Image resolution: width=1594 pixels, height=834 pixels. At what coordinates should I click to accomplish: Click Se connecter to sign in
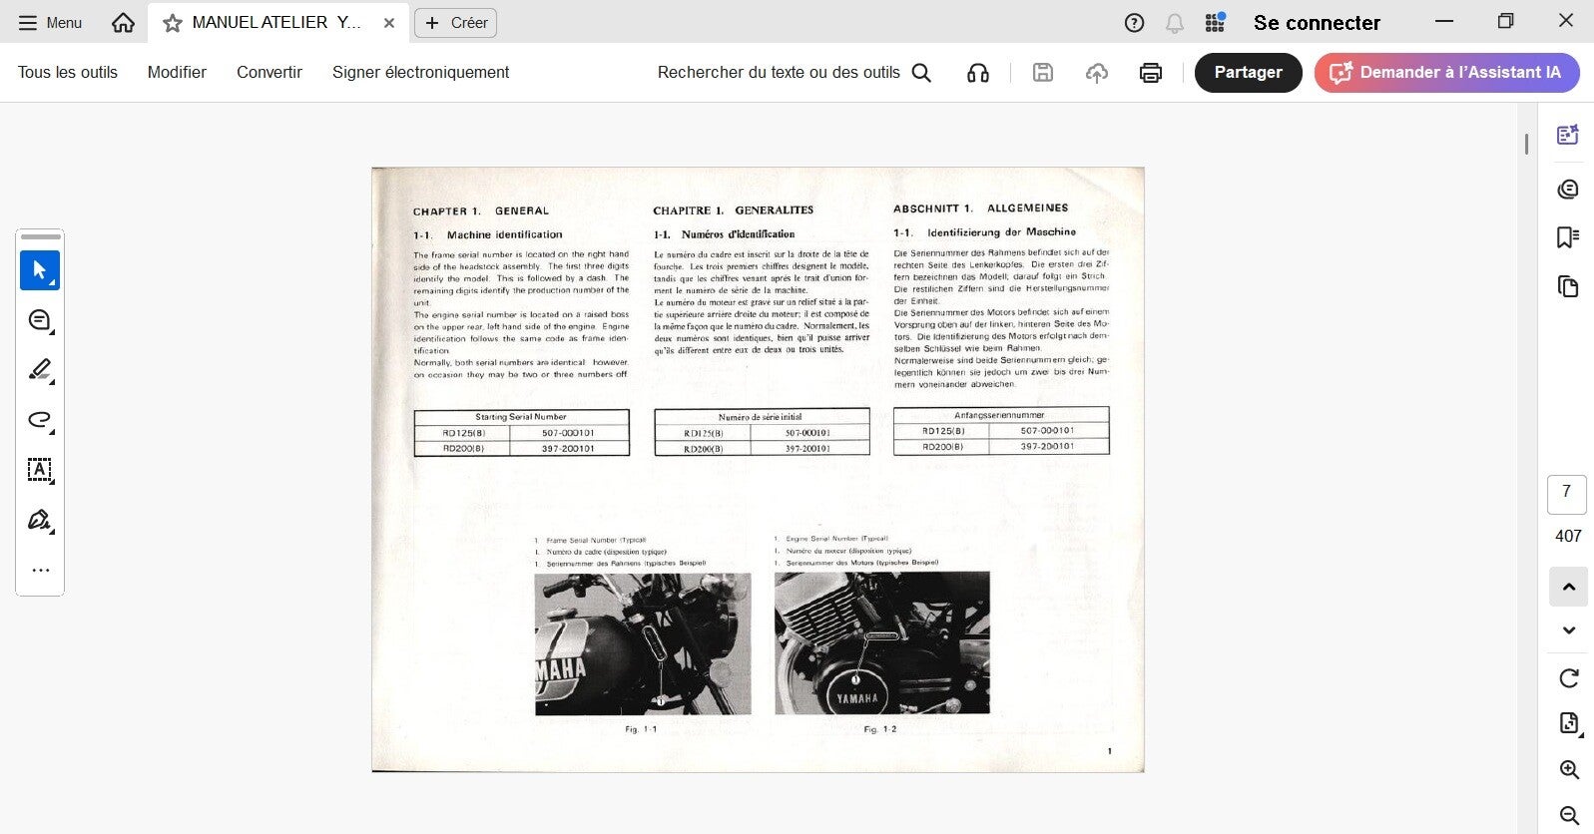point(1317,22)
